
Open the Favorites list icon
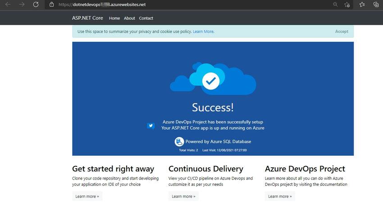[x=362, y=4]
